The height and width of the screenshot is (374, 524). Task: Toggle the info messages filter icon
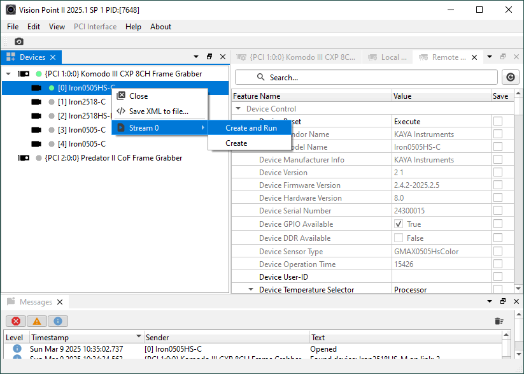57,321
